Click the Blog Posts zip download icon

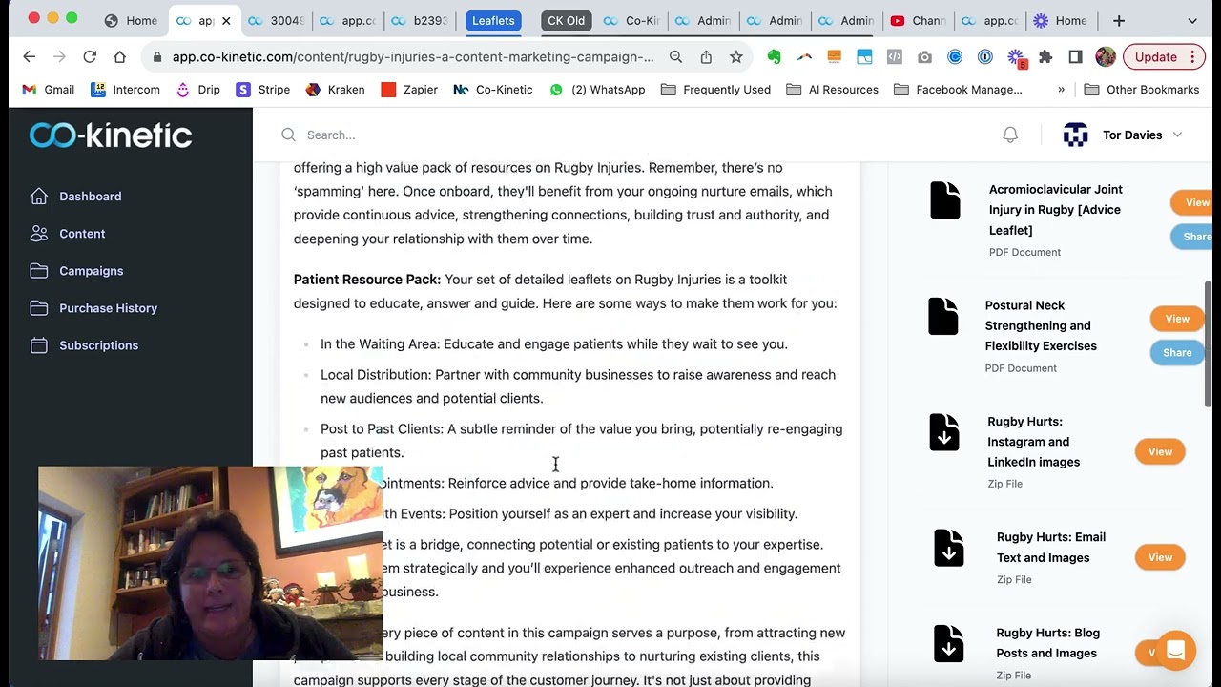tap(949, 644)
